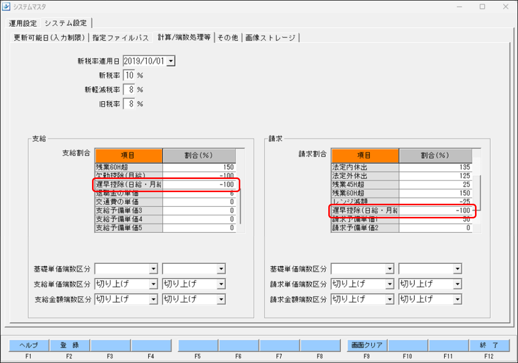The image size is (518, 363).
Task: Expand second 請求金額端数区分 dropdown
Action: pyautogui.click(x=457, y=299)
